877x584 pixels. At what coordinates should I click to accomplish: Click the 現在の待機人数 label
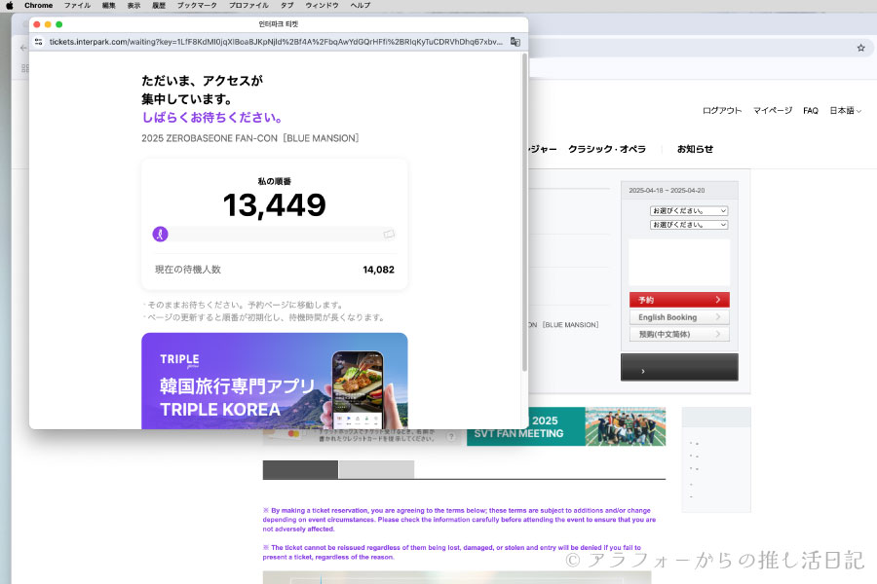coord(188,270)
